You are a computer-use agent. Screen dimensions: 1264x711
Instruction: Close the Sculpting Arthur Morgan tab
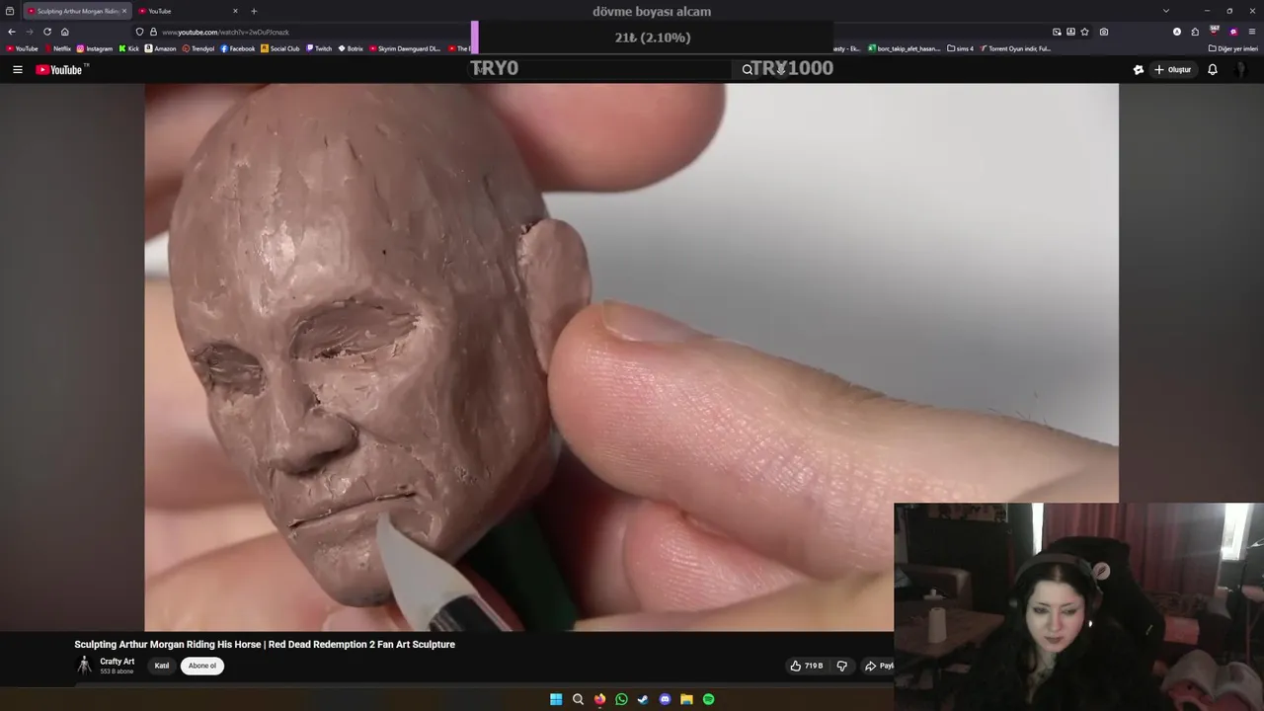click(x=124, y=11)
